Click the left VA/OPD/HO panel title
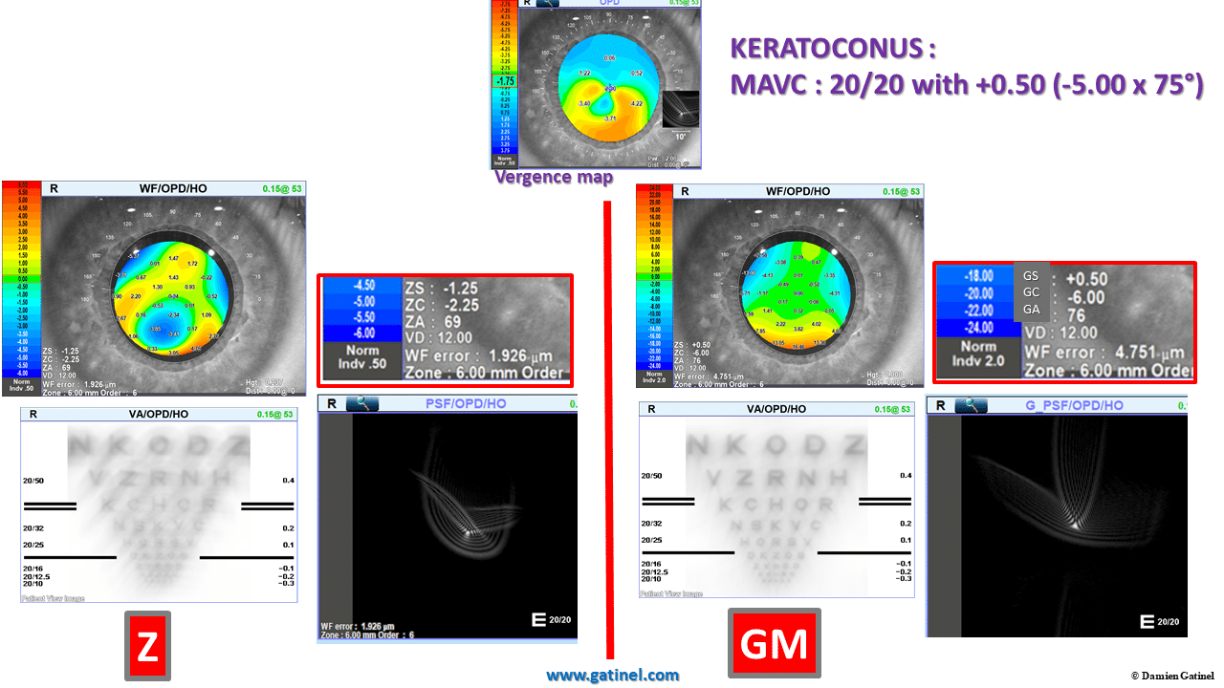This screenshot has width=1224, height=688. (158, 414)
